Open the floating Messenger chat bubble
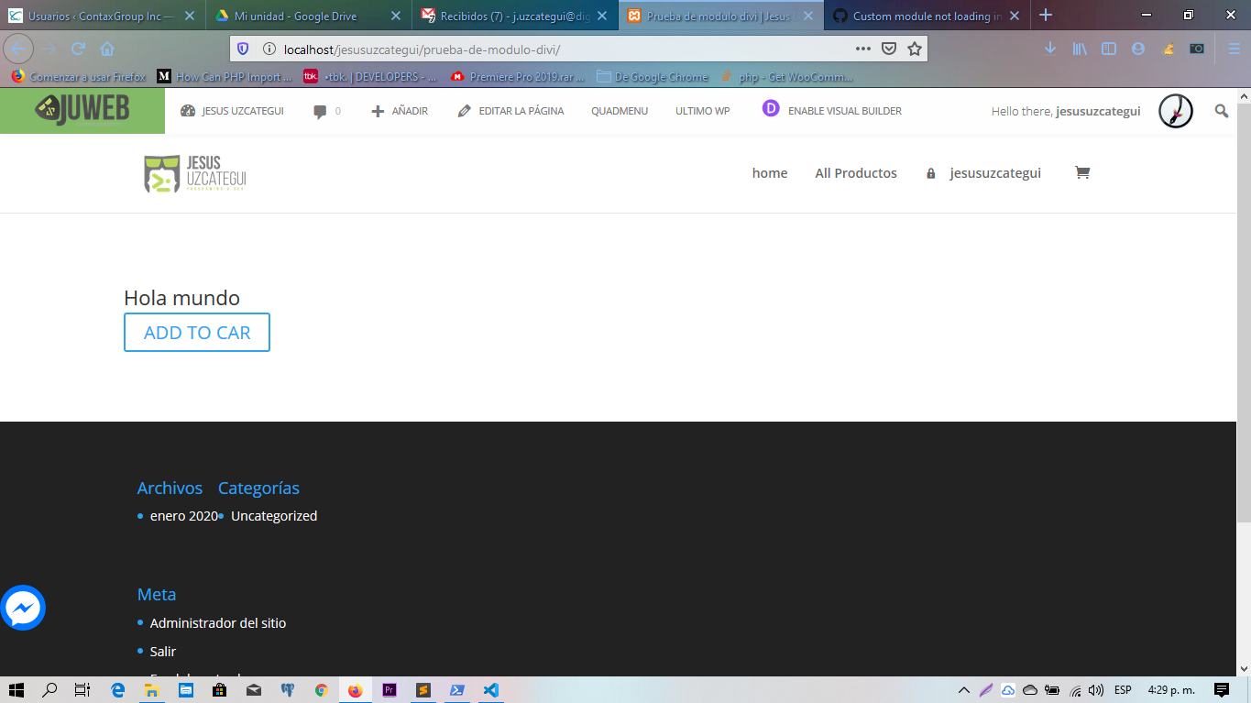The height and width of the screenshot is (703, 1251). pos(25,607)
